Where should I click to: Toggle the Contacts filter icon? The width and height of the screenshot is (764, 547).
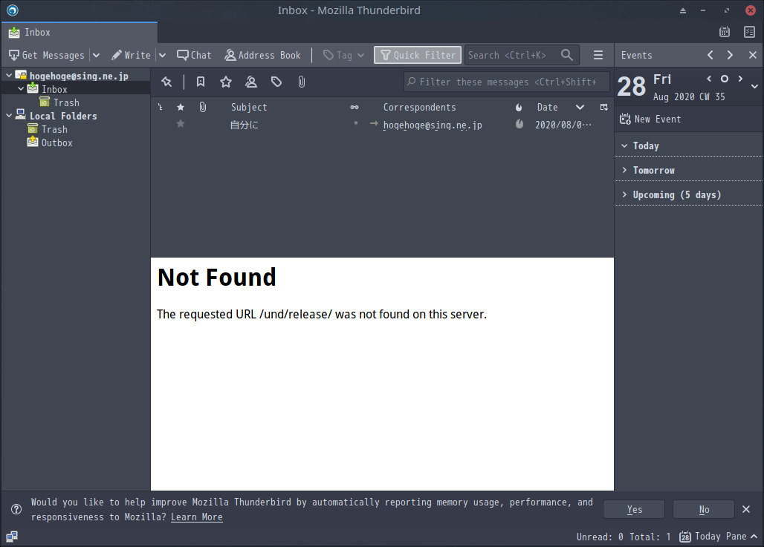tap(251, 82)
